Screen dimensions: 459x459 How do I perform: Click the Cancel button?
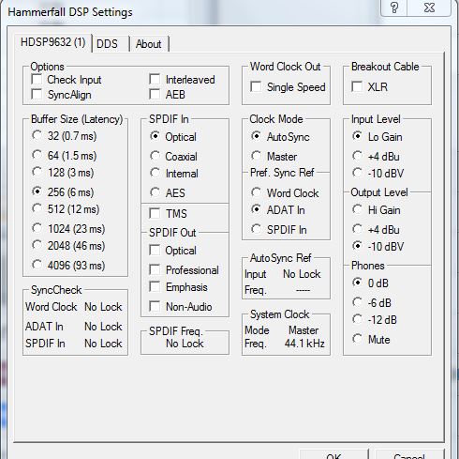pyautogui.click(x=409, y=455)
